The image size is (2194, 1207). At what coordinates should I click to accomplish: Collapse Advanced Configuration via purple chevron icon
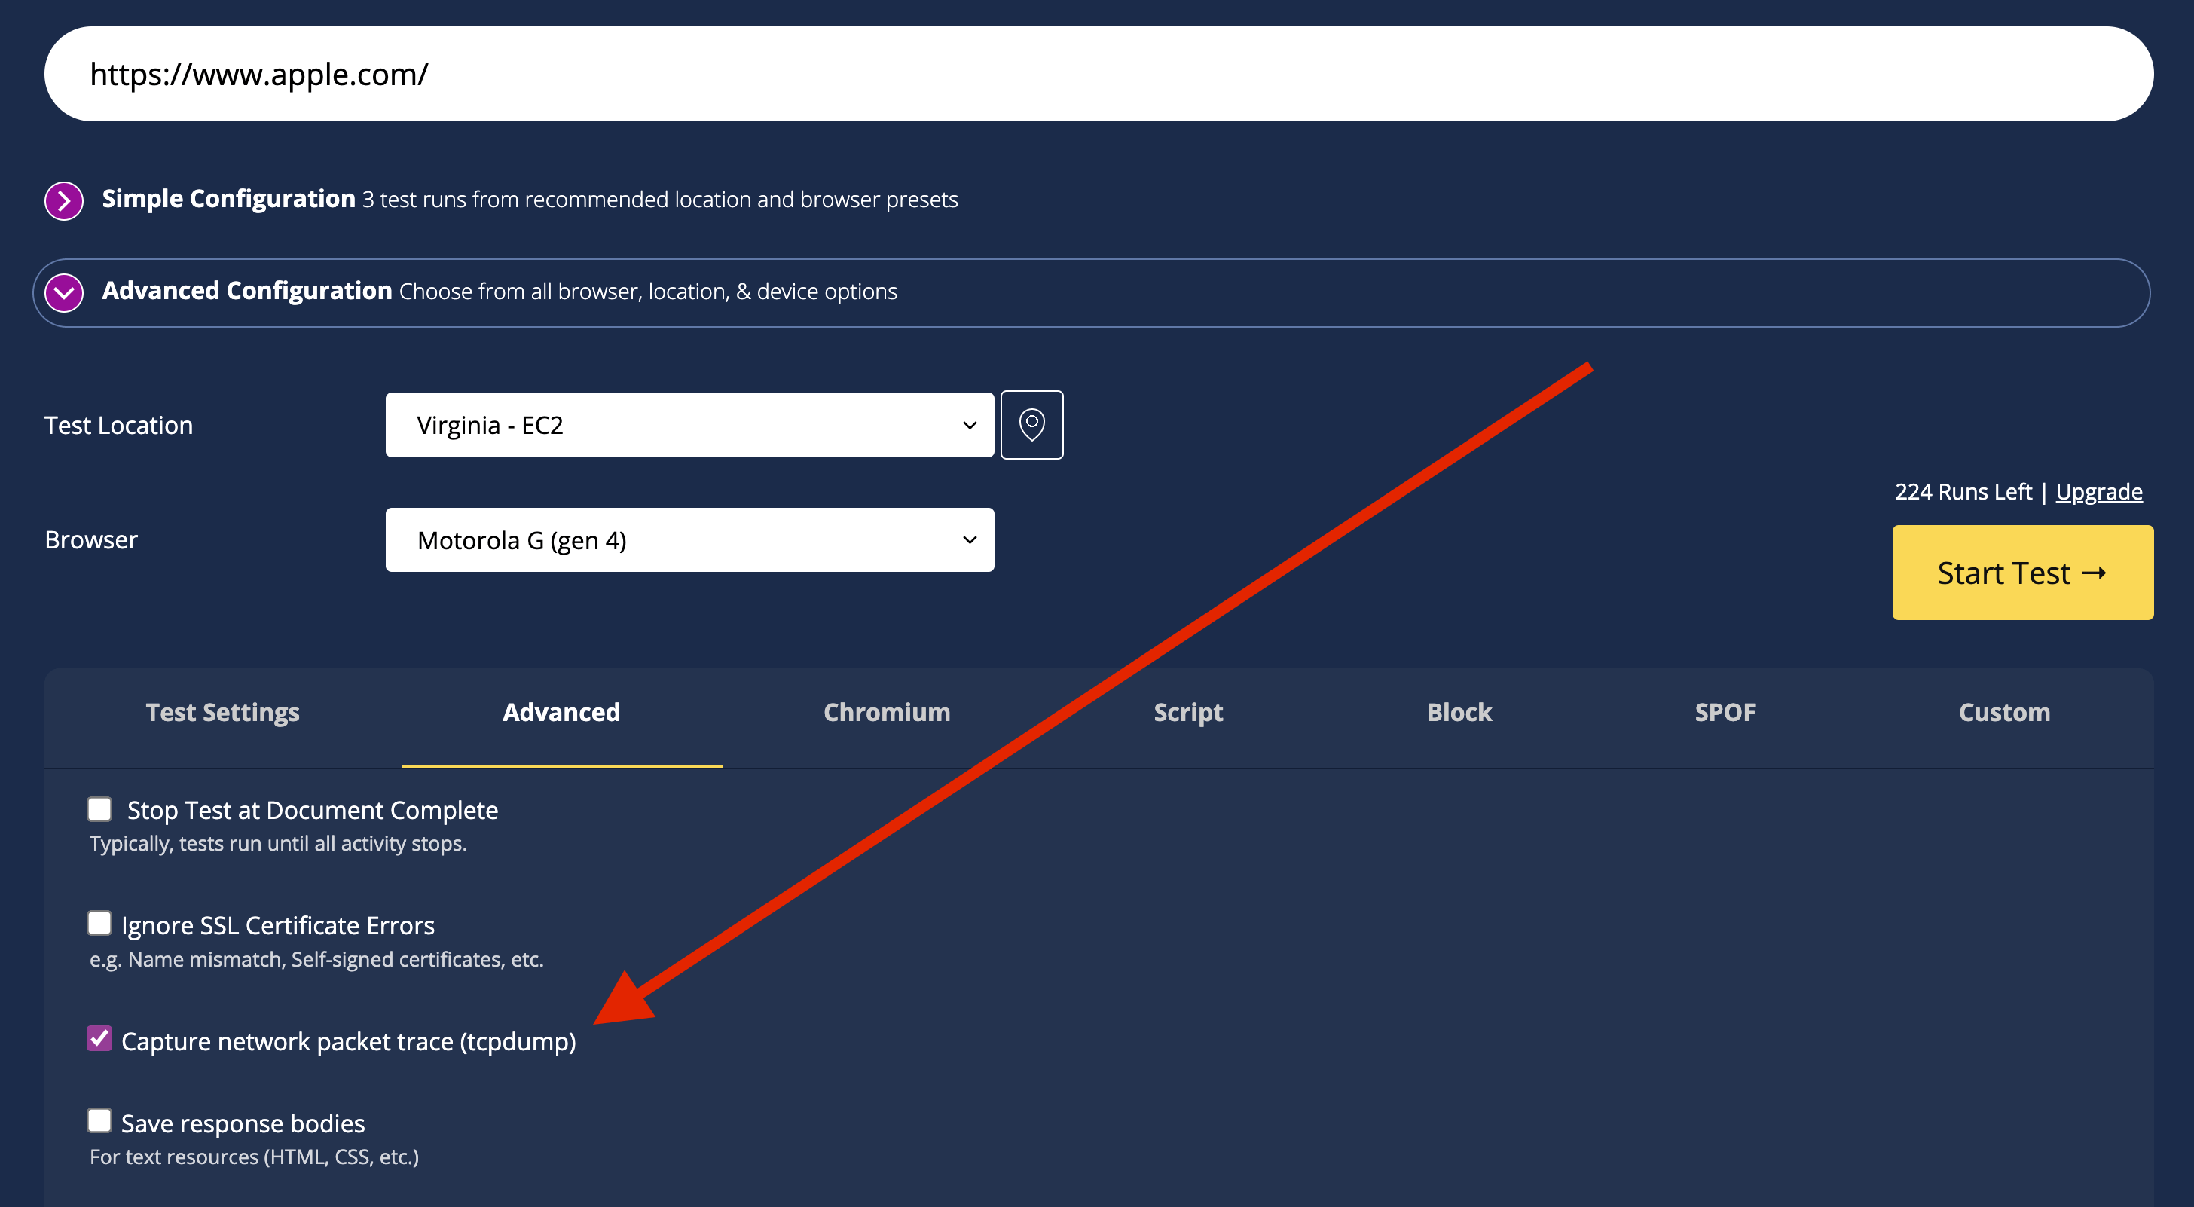pos(64,292)
